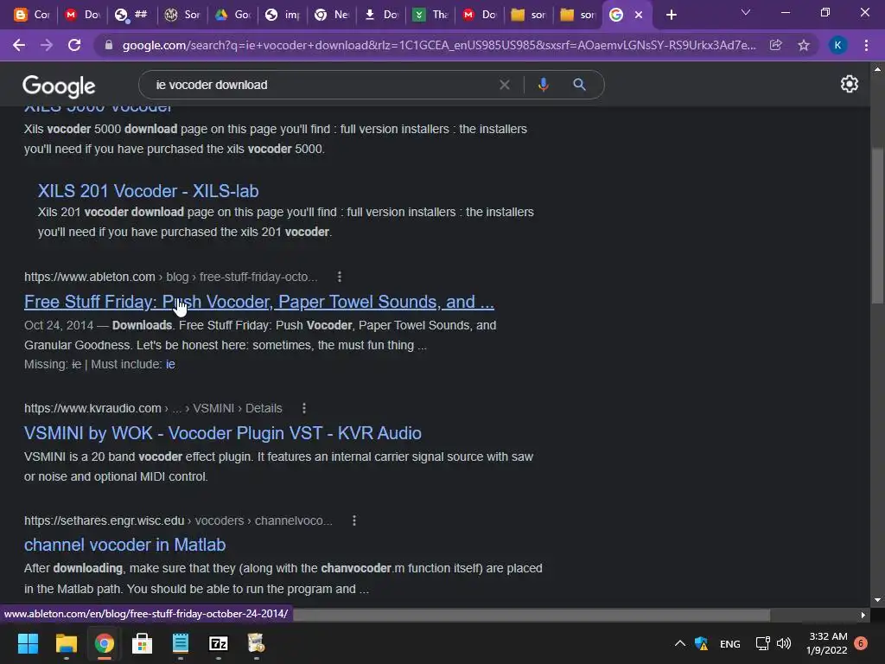Screen dimensions: 885x664
Task: Switch to the first 'son' folder tab
Action: pyautogui.click(x=528, y=15)
